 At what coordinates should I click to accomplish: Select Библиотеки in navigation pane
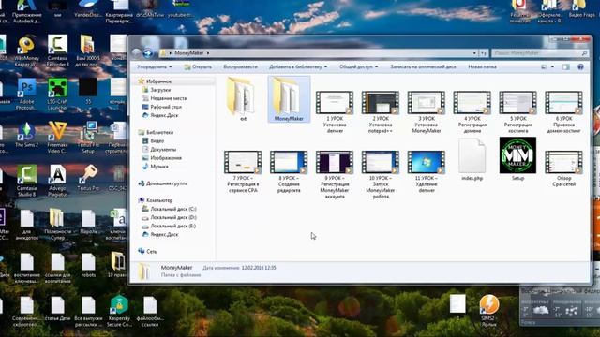click(159, 132)
